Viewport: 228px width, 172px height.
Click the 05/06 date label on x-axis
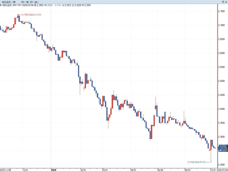[160, 170]
